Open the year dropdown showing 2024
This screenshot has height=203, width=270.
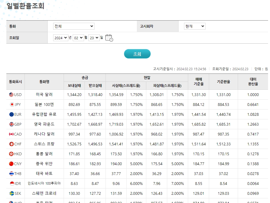point(60,38)
